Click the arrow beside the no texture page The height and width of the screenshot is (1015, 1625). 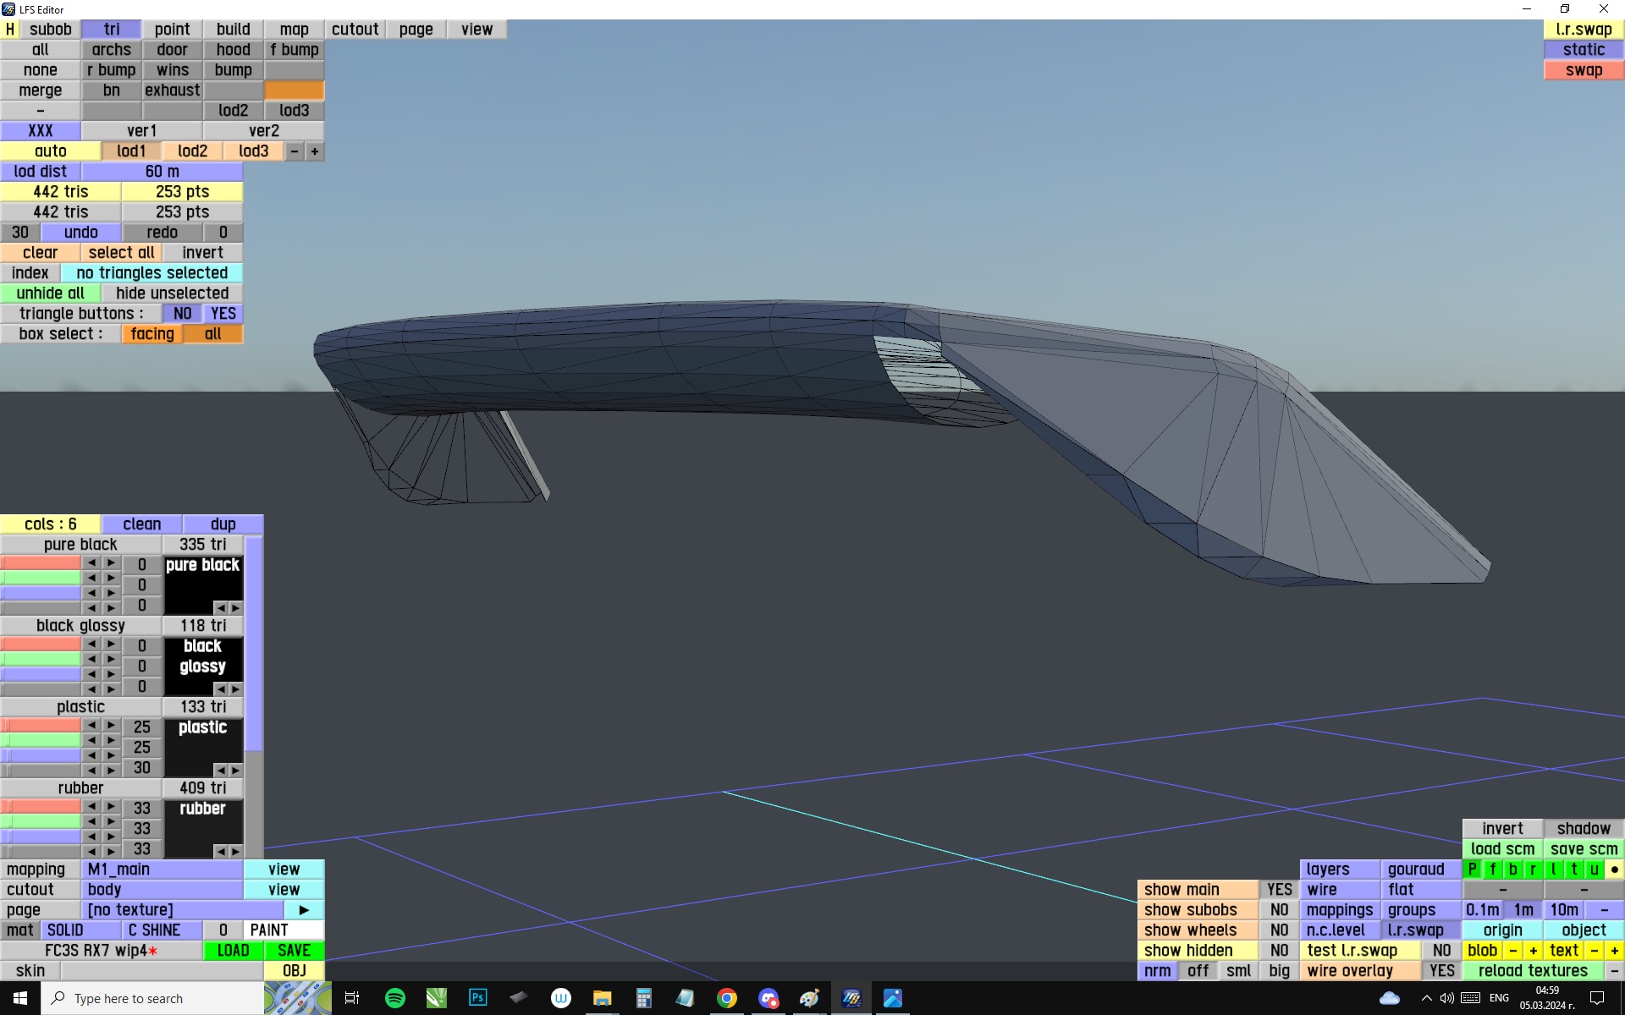point(304,910)
